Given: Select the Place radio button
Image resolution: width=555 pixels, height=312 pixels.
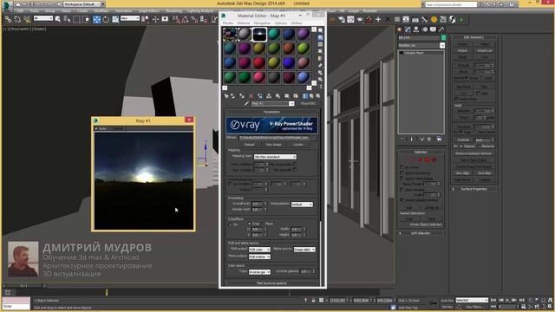Looking at the screenshot, I should (x=263, y=224).
